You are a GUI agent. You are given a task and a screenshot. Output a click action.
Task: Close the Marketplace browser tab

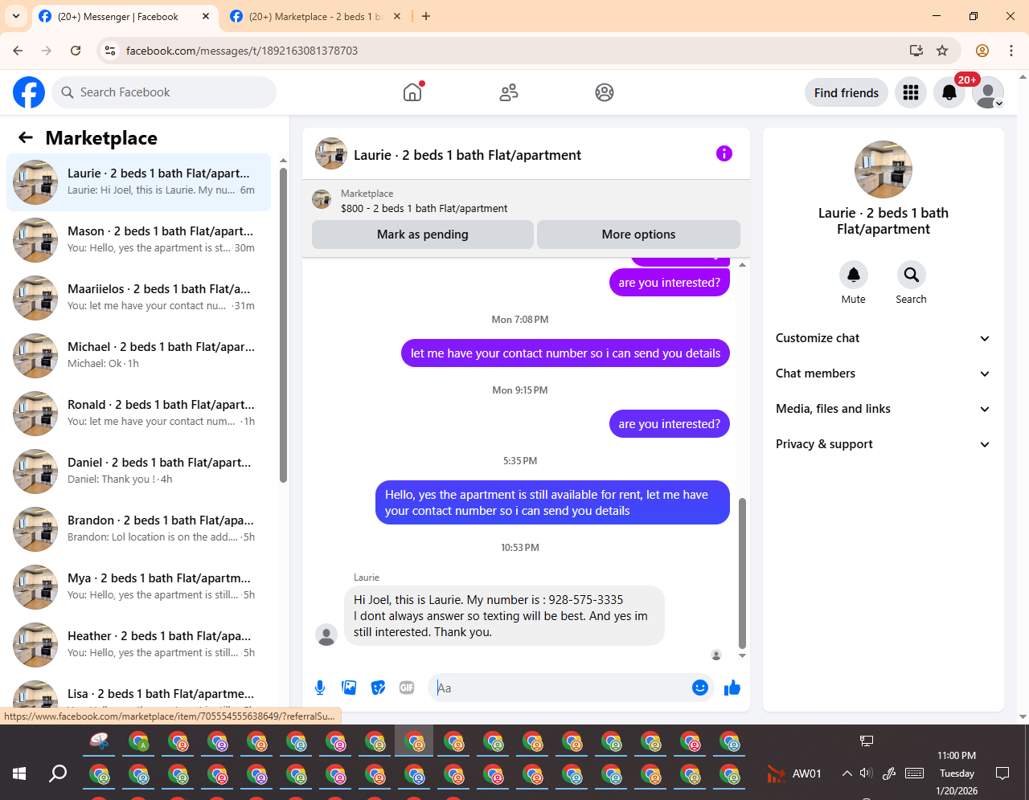(x=397, y=16)
